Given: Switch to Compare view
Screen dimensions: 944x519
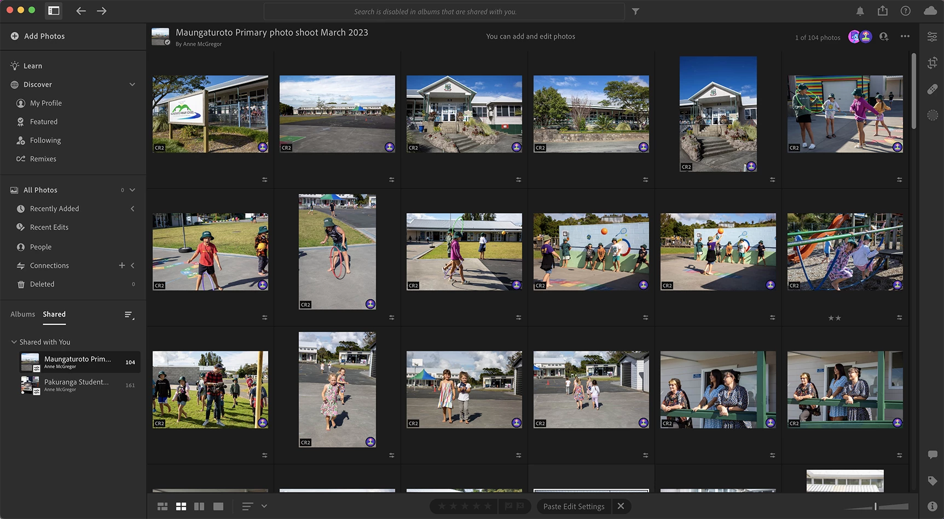Looking at the screenshot, I should [x=199, y=506].
